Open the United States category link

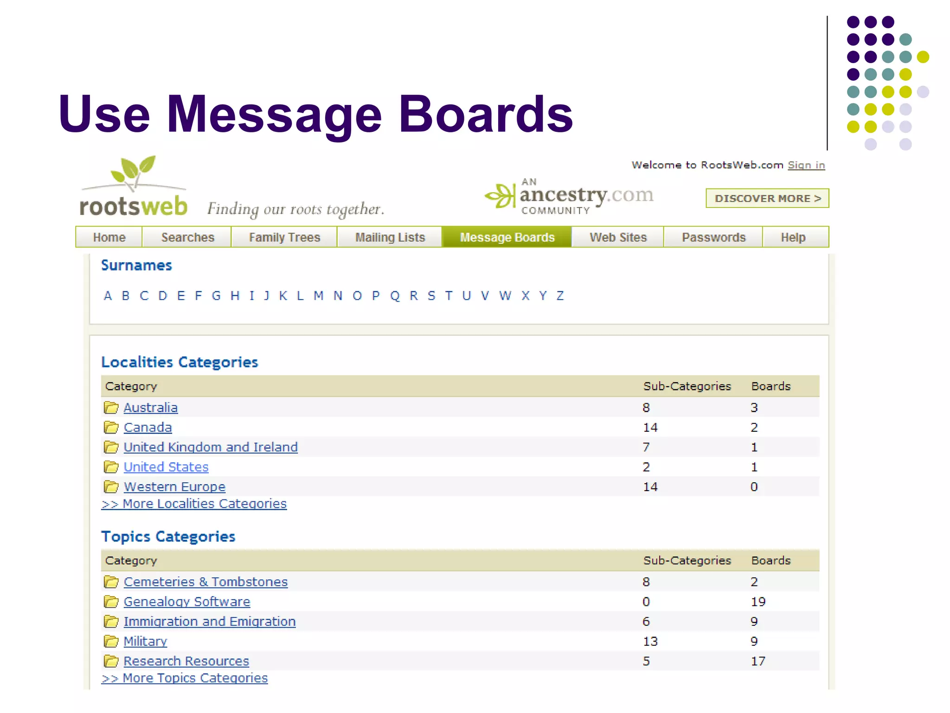click(166, 467)
